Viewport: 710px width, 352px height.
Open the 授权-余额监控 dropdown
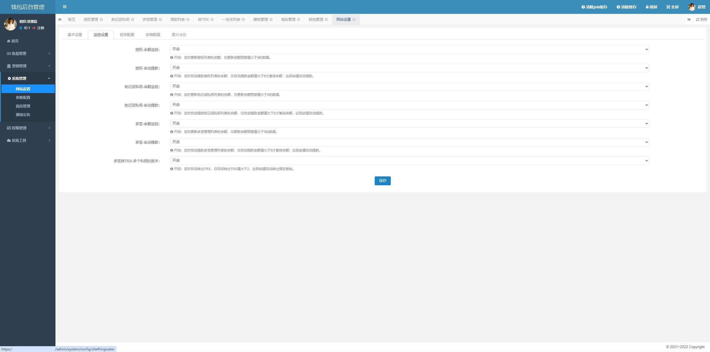coord(409,49)
